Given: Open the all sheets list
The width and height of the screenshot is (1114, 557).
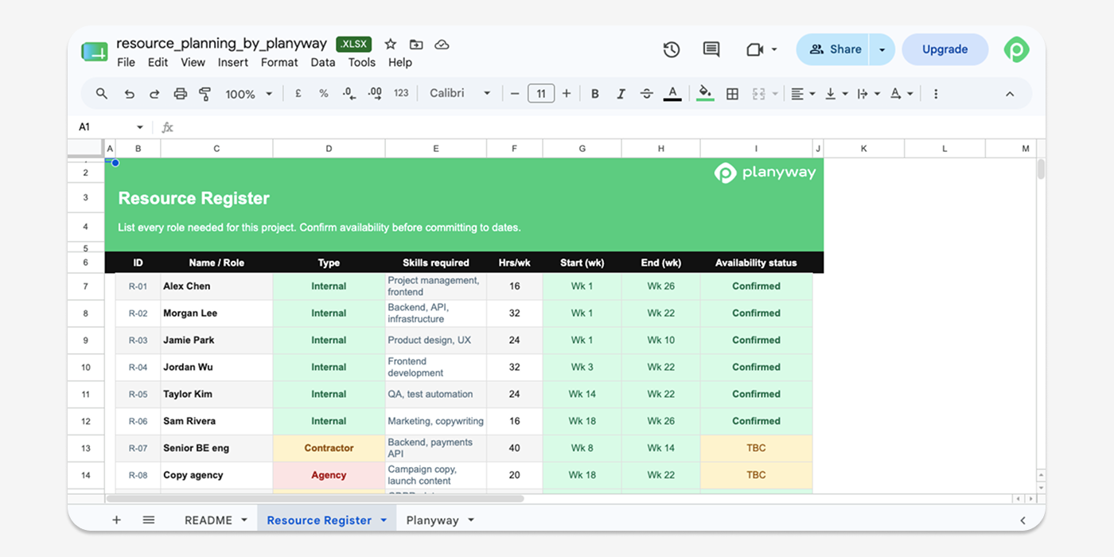Looking at the screenshot, I should coord(148,520).
